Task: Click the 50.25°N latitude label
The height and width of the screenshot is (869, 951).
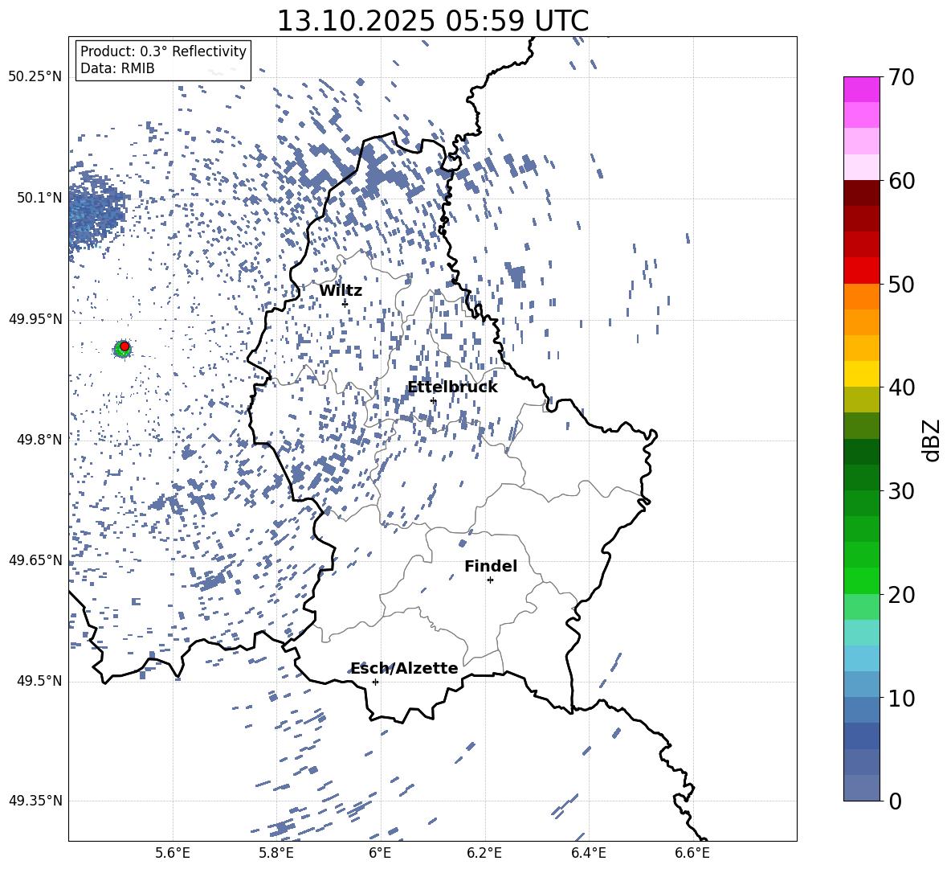Action: (35, 77)
